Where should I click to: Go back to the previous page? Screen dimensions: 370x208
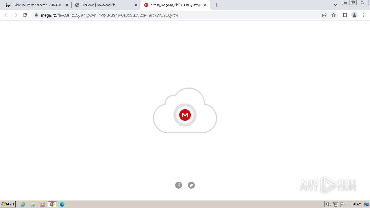pos(6,15)
